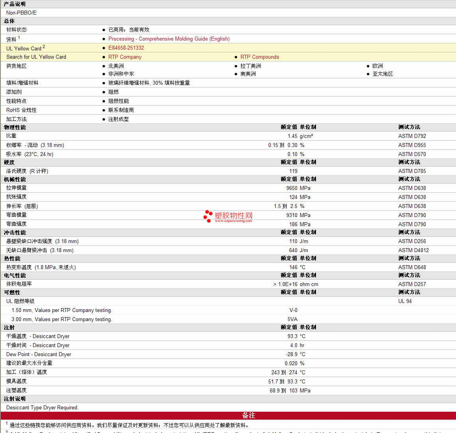
Task: Click the 'ASTM D256' test method
Action: point(412,241)
